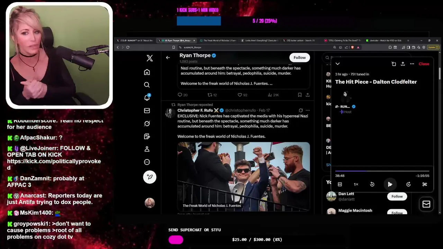Seek on the player progress bar

[x=382, y=171]
